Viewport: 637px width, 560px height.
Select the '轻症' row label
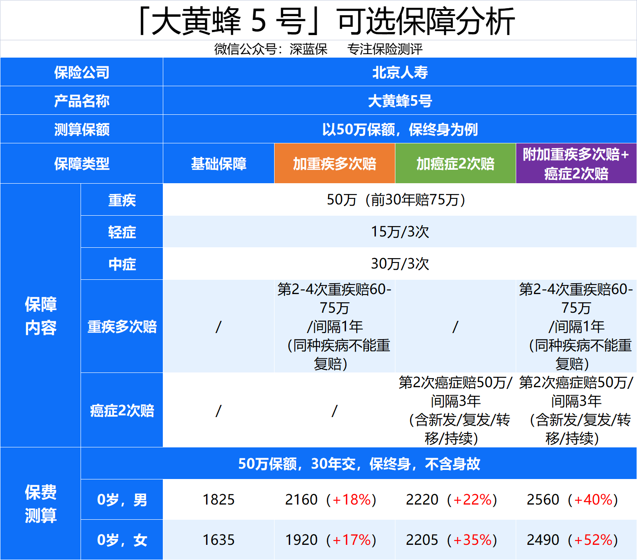tap(122, 232)
